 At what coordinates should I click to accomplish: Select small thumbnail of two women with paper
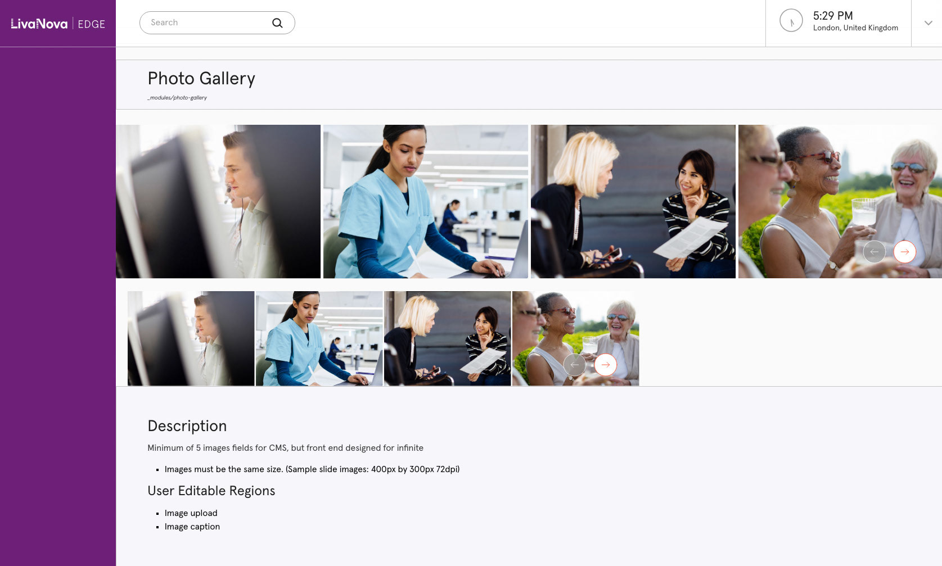pos(447,338)
